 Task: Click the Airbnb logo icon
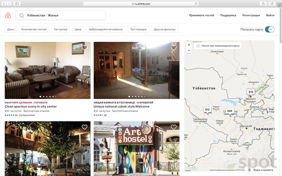[x=7, y=15]
